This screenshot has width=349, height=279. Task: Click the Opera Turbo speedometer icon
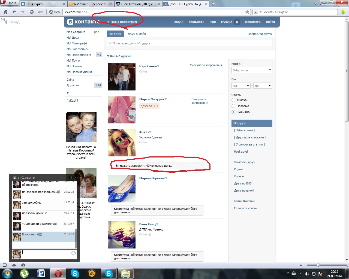coord(23,265)
